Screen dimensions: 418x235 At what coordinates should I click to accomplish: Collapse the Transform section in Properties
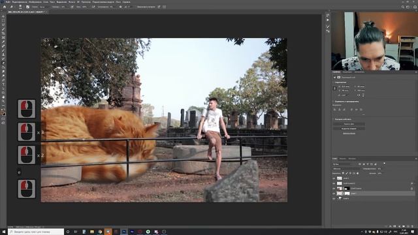[333, 82]
